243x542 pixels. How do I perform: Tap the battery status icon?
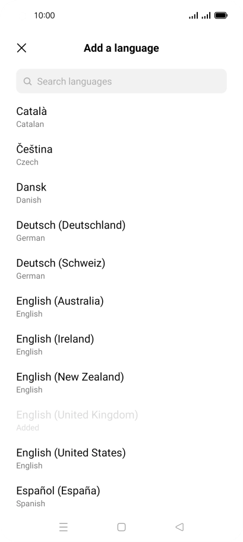coord(221,15)
